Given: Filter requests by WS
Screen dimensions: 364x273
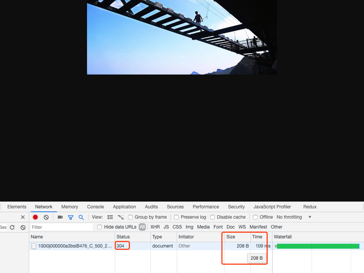Looking at the screenshot, I should pyautogui.click(x=242, y=227).
